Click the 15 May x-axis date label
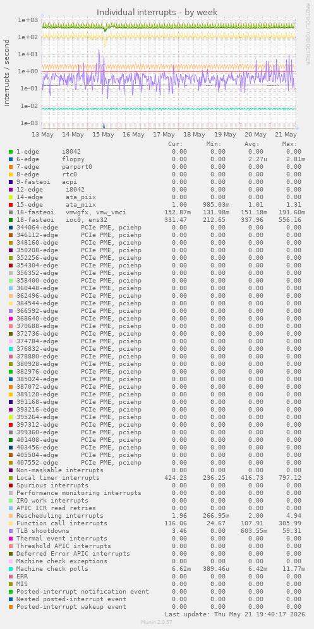314x629 pixels. tap(103, 135)
